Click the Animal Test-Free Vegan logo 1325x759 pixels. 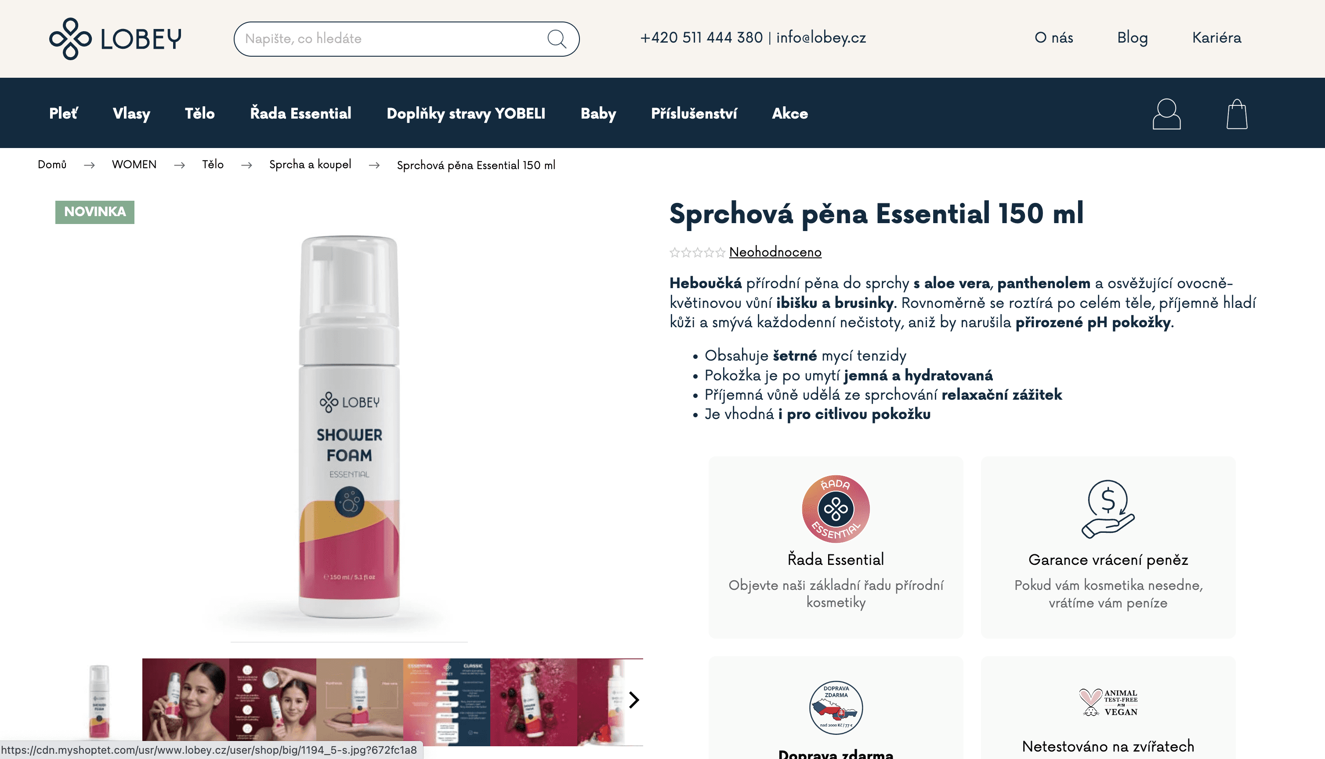(x=1108, y=702)
